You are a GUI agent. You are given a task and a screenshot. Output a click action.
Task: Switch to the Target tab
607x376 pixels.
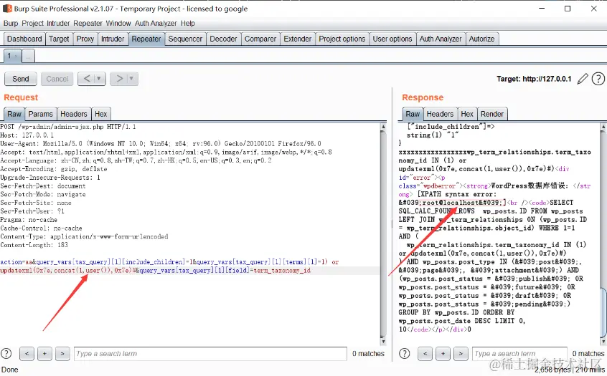[59, 39]
